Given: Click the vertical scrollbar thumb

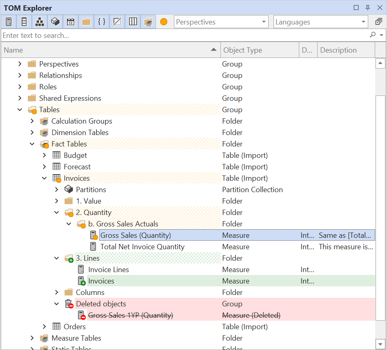Looking at the screenshot, I should (x=380, y=208).
